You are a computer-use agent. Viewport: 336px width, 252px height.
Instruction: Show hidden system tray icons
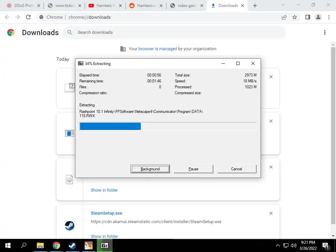tap(278, 245)
